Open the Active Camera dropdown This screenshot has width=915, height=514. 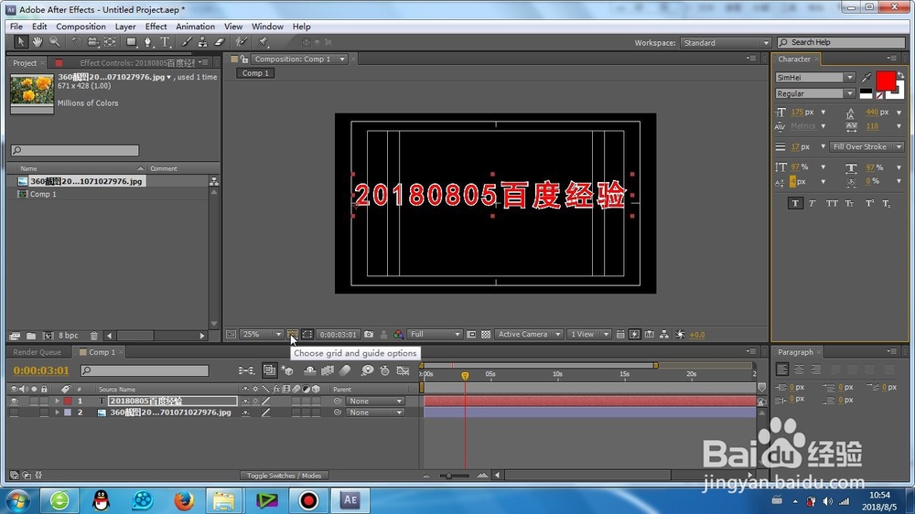pos(529,335)
